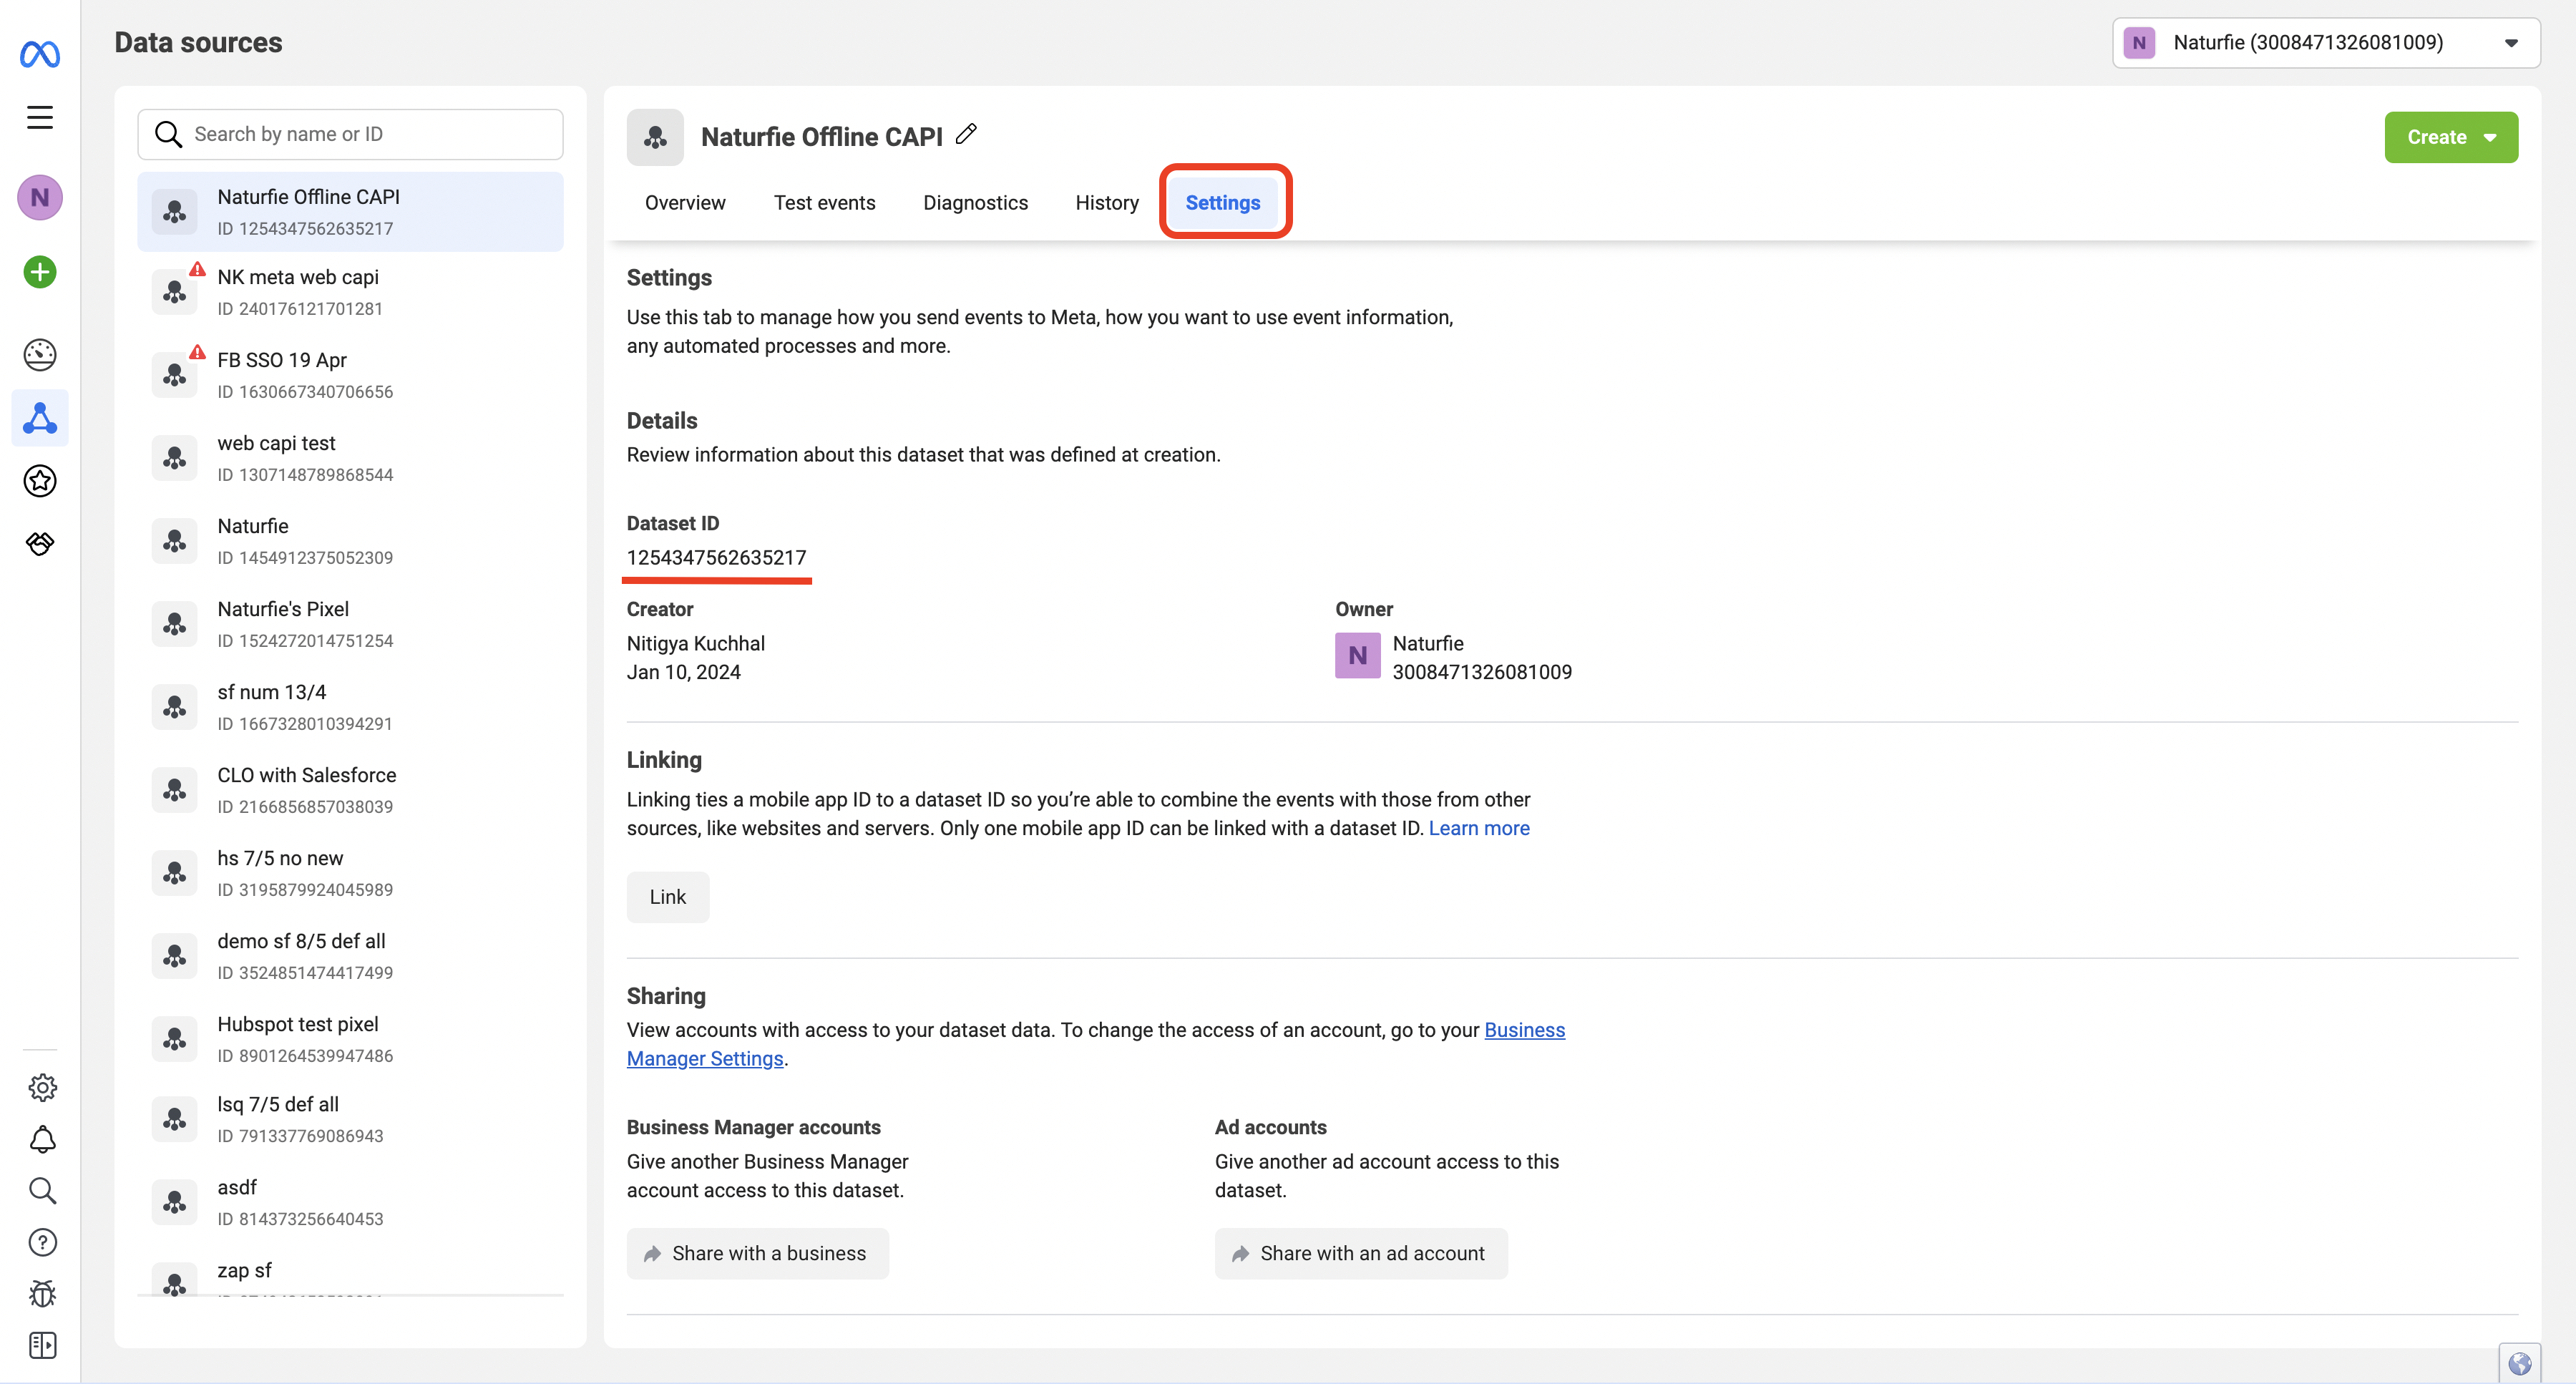2576x1384 pixels.
Task: Select the Naturfie data source row
Action: click(350, 541)
